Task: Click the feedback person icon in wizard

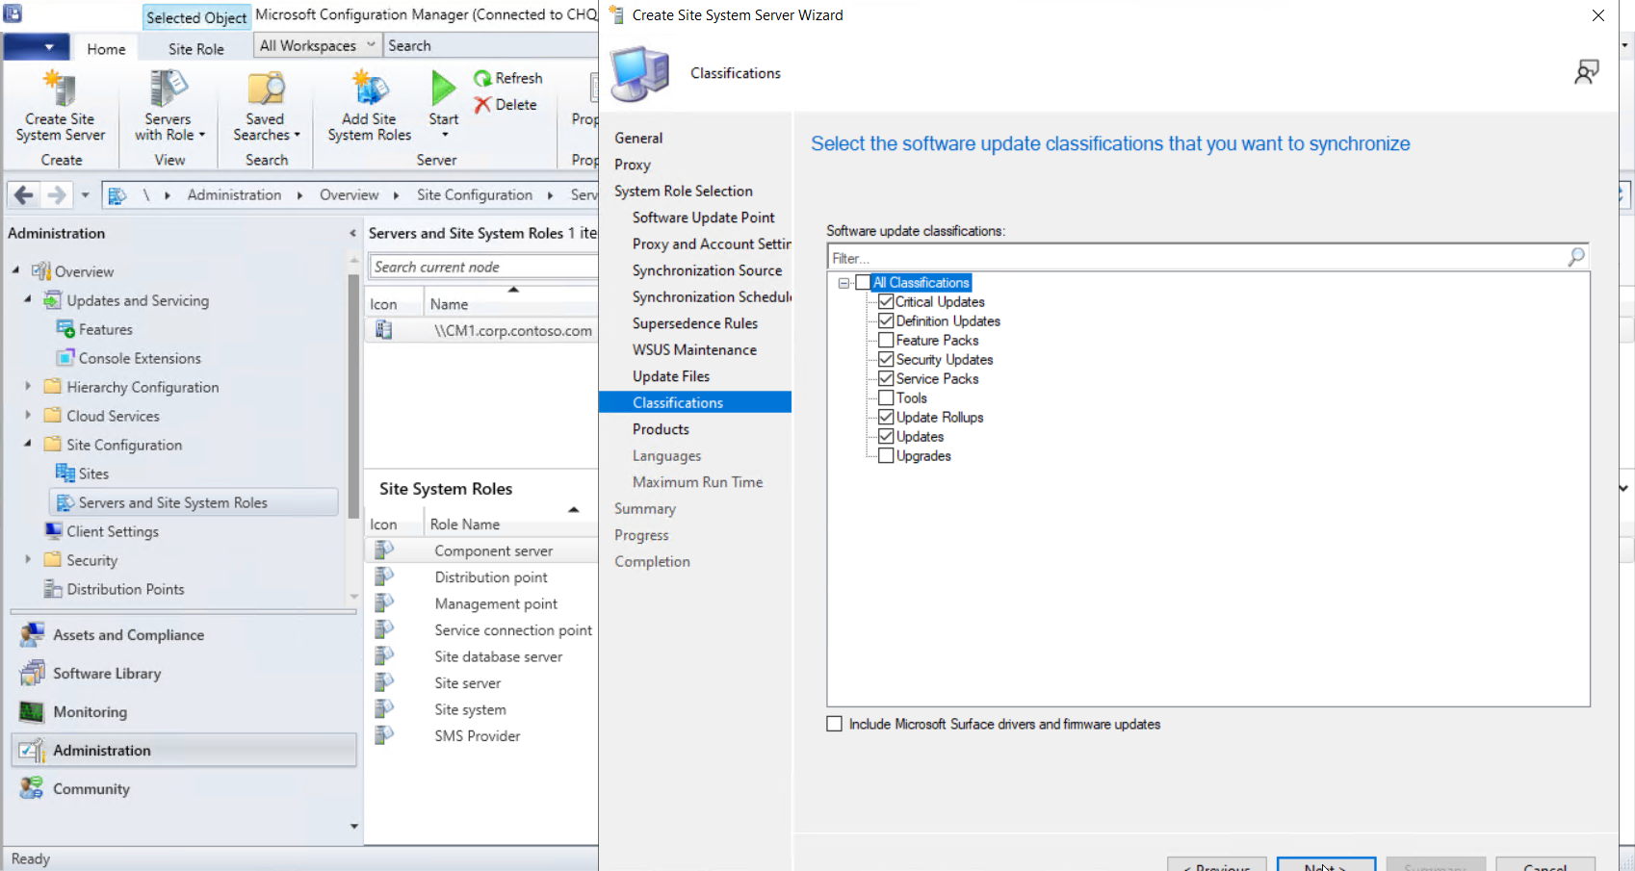Action: [1587, 72]
